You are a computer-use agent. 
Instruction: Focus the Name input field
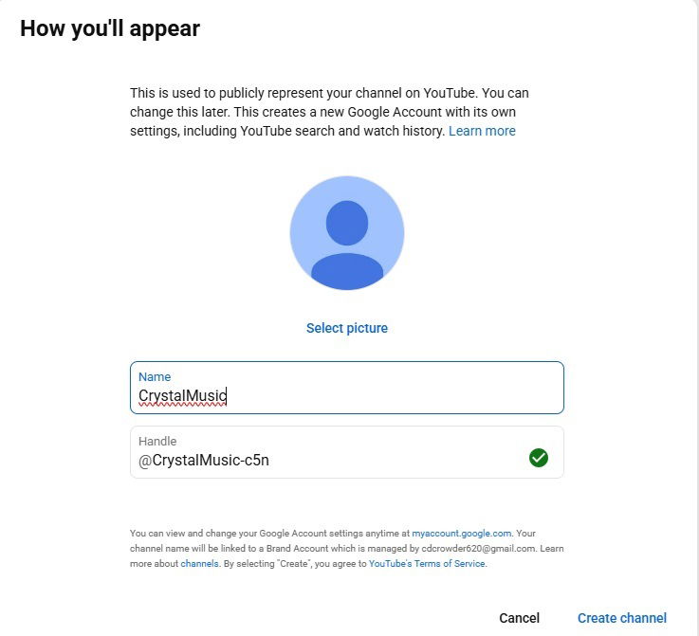point(347,388)
